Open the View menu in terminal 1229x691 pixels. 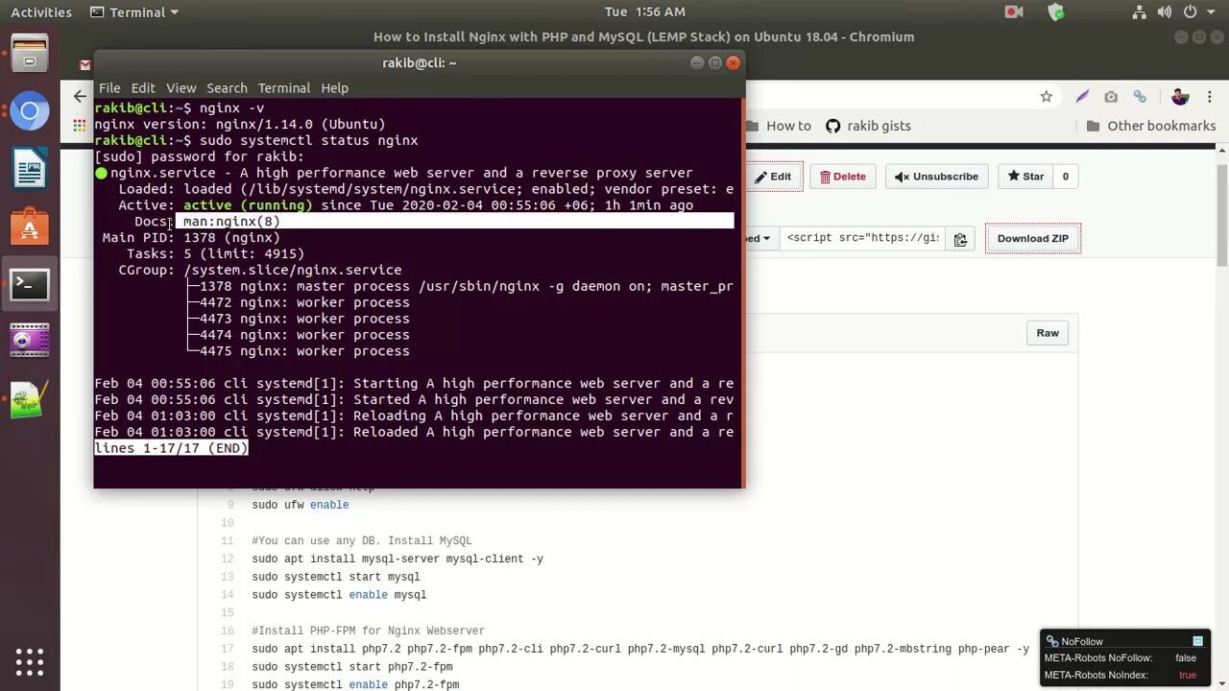click(x=181, y=87)
